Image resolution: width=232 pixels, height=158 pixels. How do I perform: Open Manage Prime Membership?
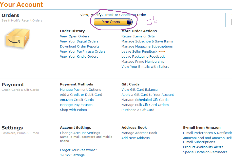143,62
